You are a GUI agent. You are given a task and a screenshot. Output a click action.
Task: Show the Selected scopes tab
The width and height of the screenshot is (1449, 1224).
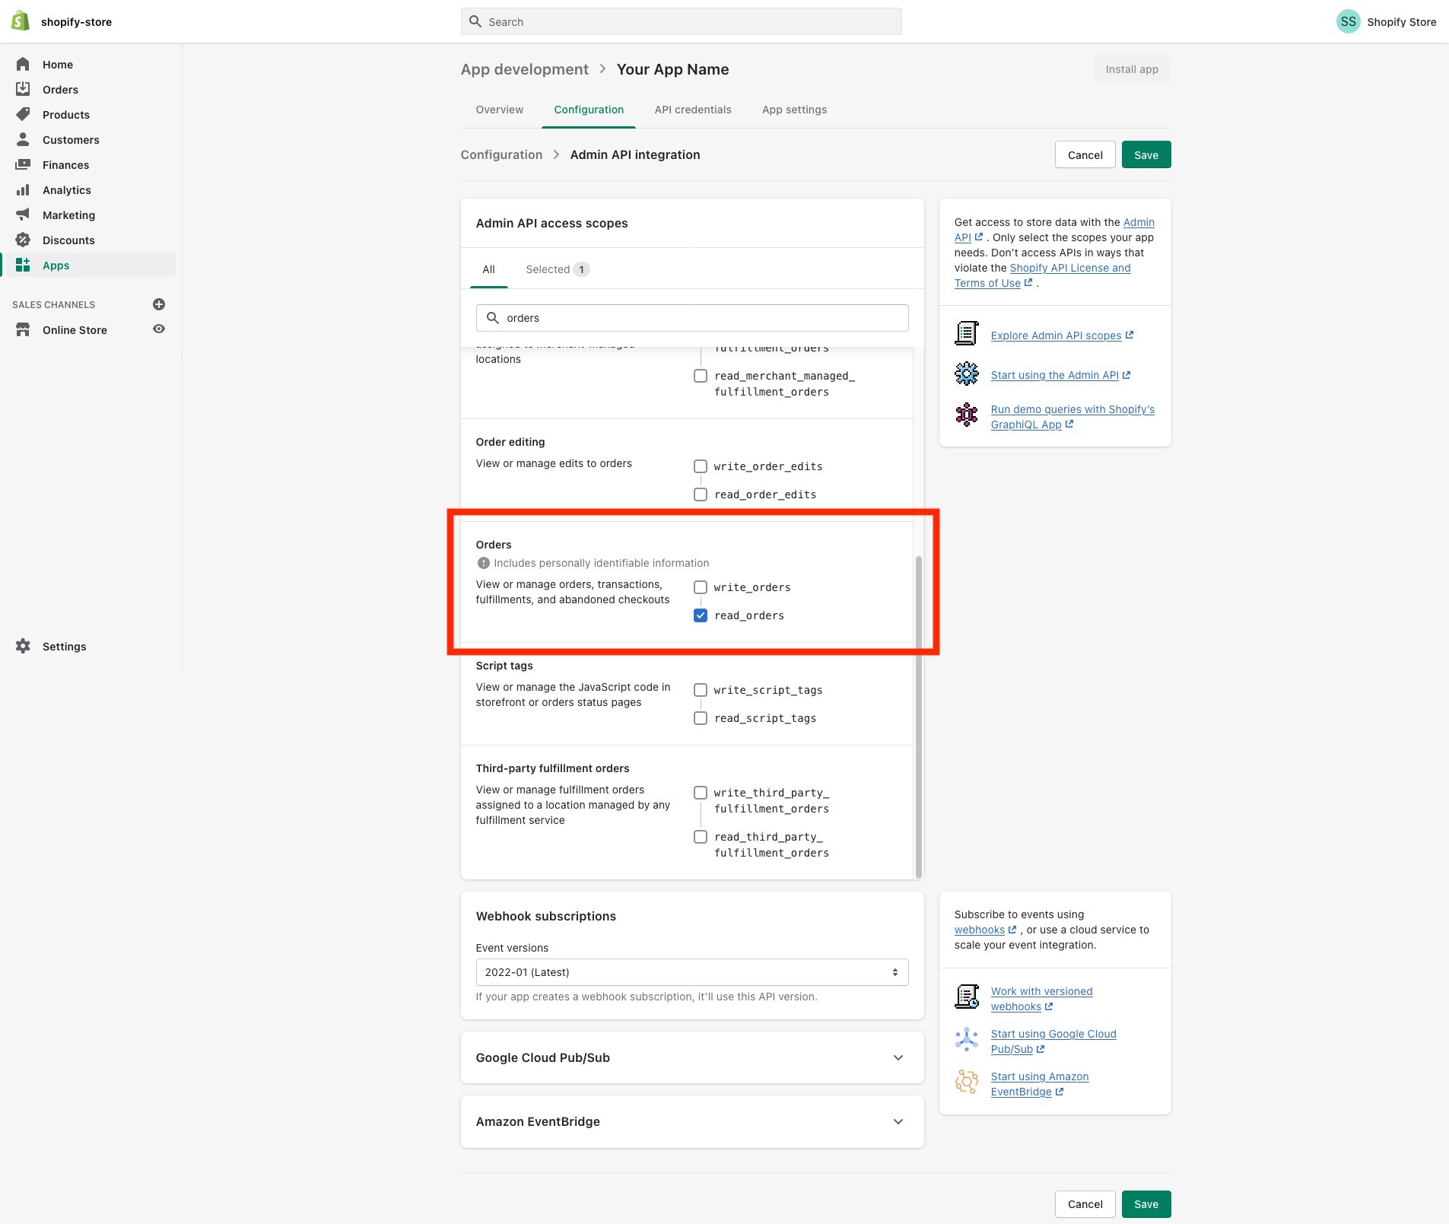pos(558,269)
